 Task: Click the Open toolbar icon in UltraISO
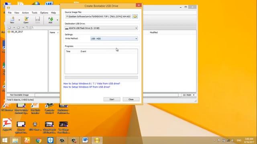point(26,20)
